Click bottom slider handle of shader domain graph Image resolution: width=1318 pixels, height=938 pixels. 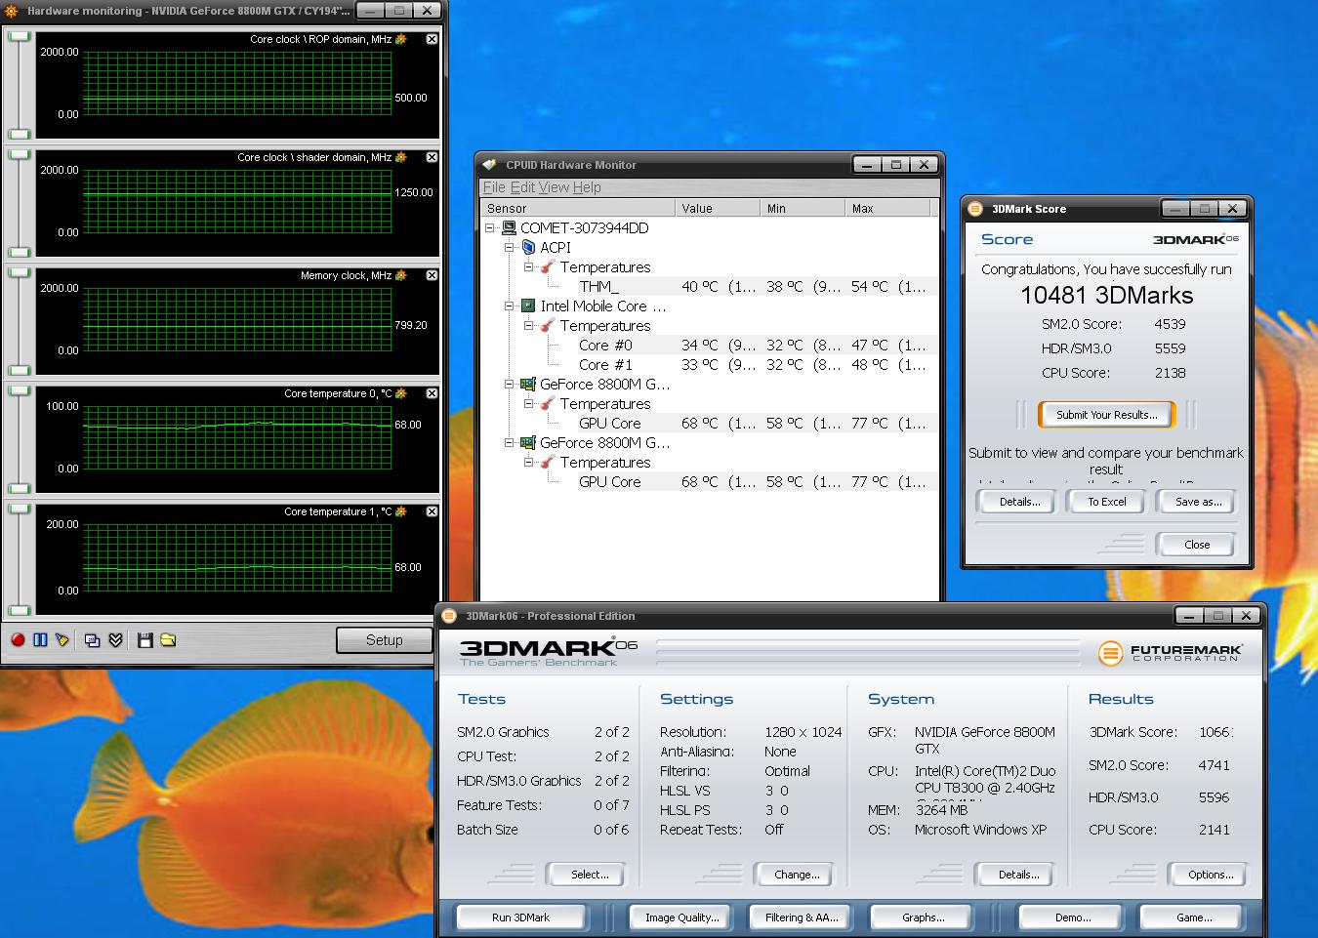pos(20,252)
